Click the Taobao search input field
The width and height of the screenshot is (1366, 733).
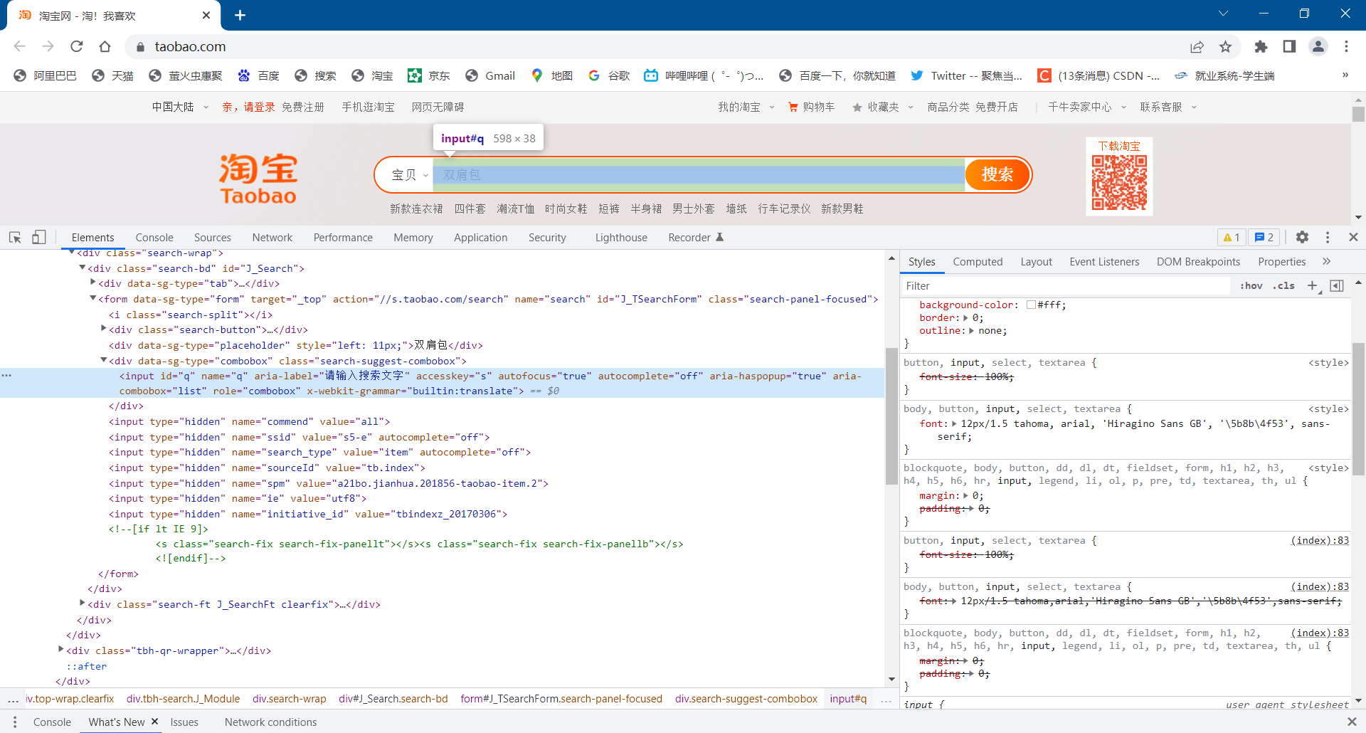click(699, 175)
